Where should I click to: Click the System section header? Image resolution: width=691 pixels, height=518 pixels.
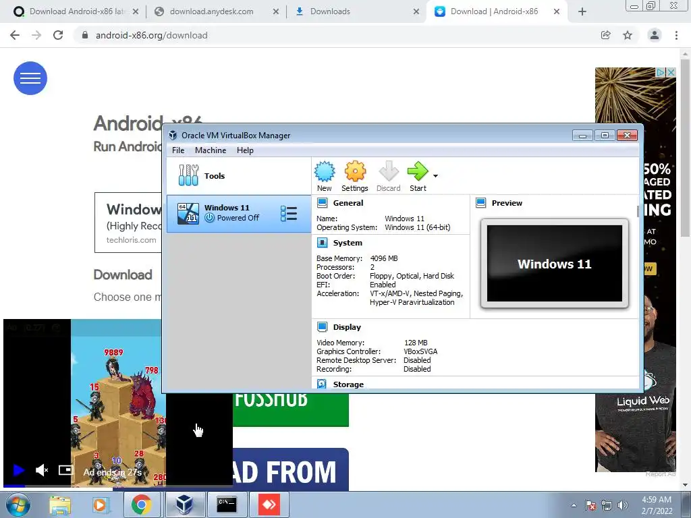[348, 243]
